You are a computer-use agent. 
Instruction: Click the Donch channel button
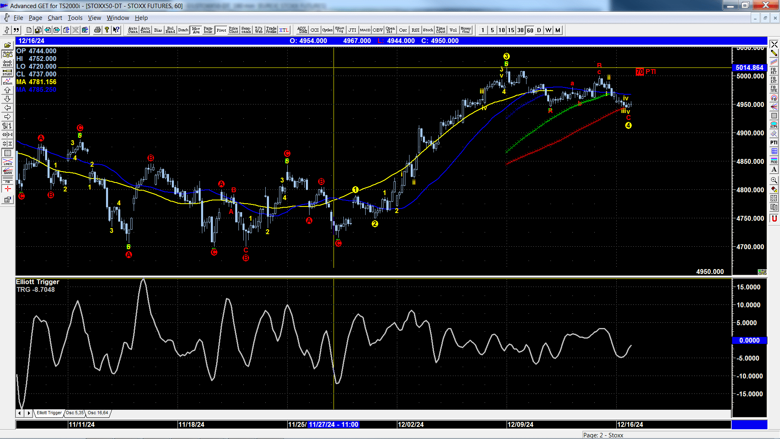click(x=183, y=30)
